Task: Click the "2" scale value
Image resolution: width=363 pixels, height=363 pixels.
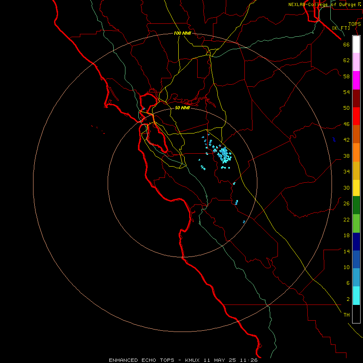Action: click(x=348, y=299)
